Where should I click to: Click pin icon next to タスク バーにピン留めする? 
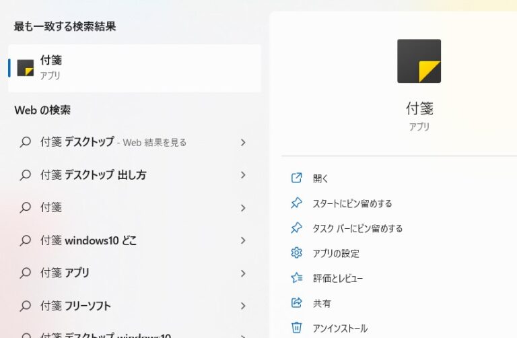pos(296,228)
